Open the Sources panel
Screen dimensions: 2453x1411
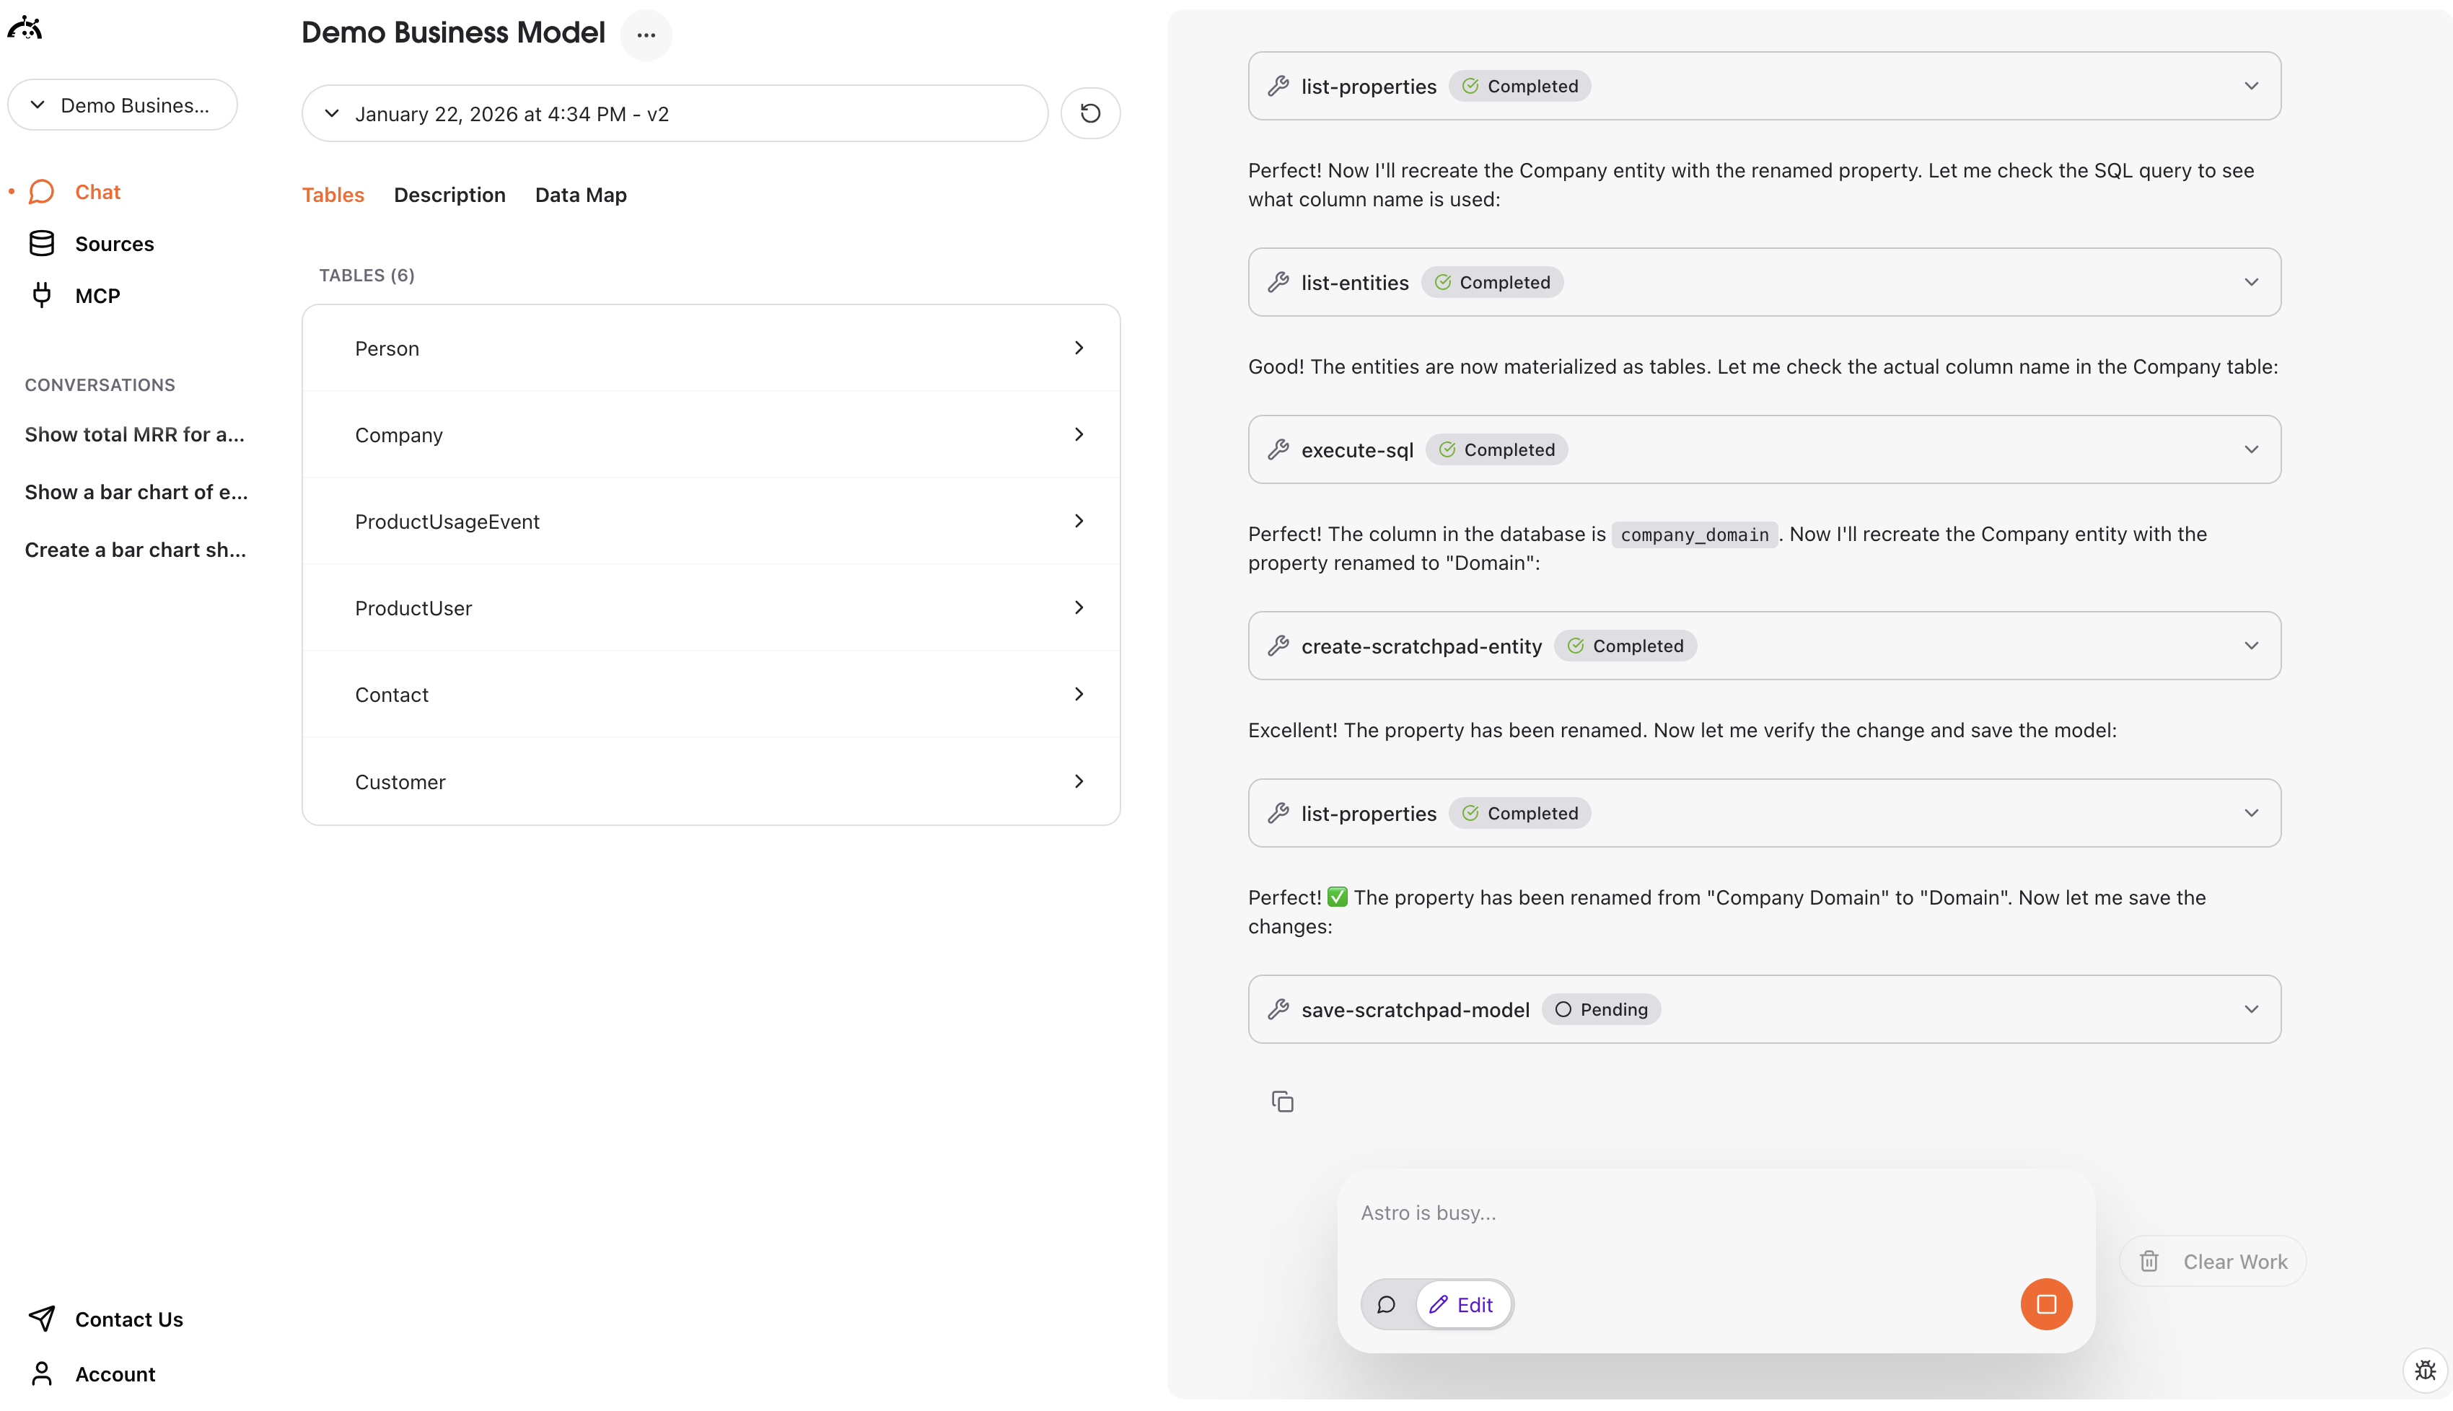point(115,243)
